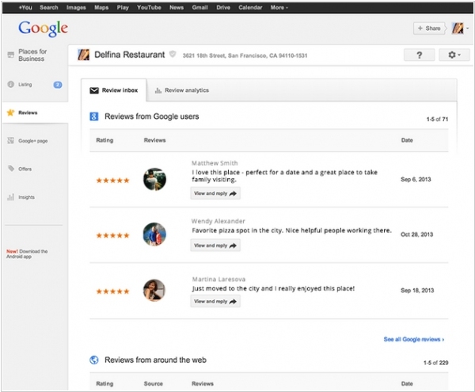Click the five-star rating on Matthew Smith's review
The image size is (475, 392).
click(x=112, y=181)
